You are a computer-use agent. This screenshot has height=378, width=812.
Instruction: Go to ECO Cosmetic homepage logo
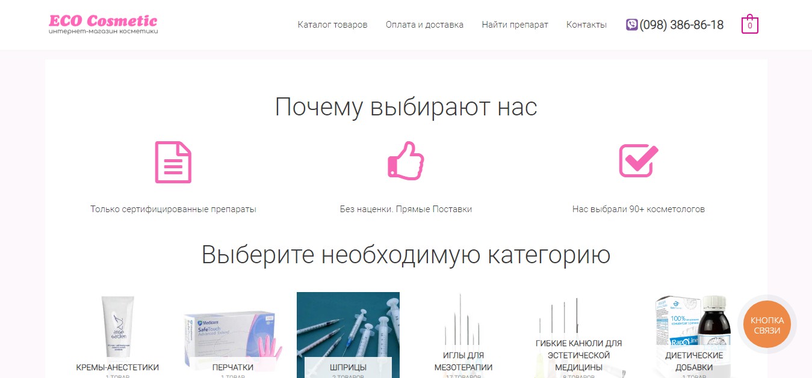[x=104, y=24]
